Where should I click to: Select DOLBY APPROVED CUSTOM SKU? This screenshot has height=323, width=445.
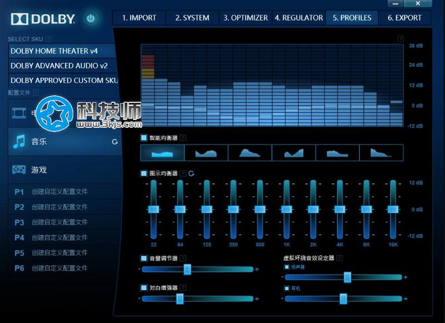63,81
